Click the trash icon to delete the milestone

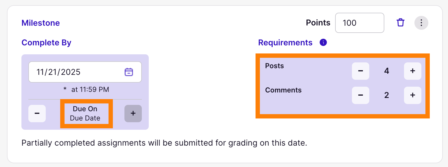(400, 23)
